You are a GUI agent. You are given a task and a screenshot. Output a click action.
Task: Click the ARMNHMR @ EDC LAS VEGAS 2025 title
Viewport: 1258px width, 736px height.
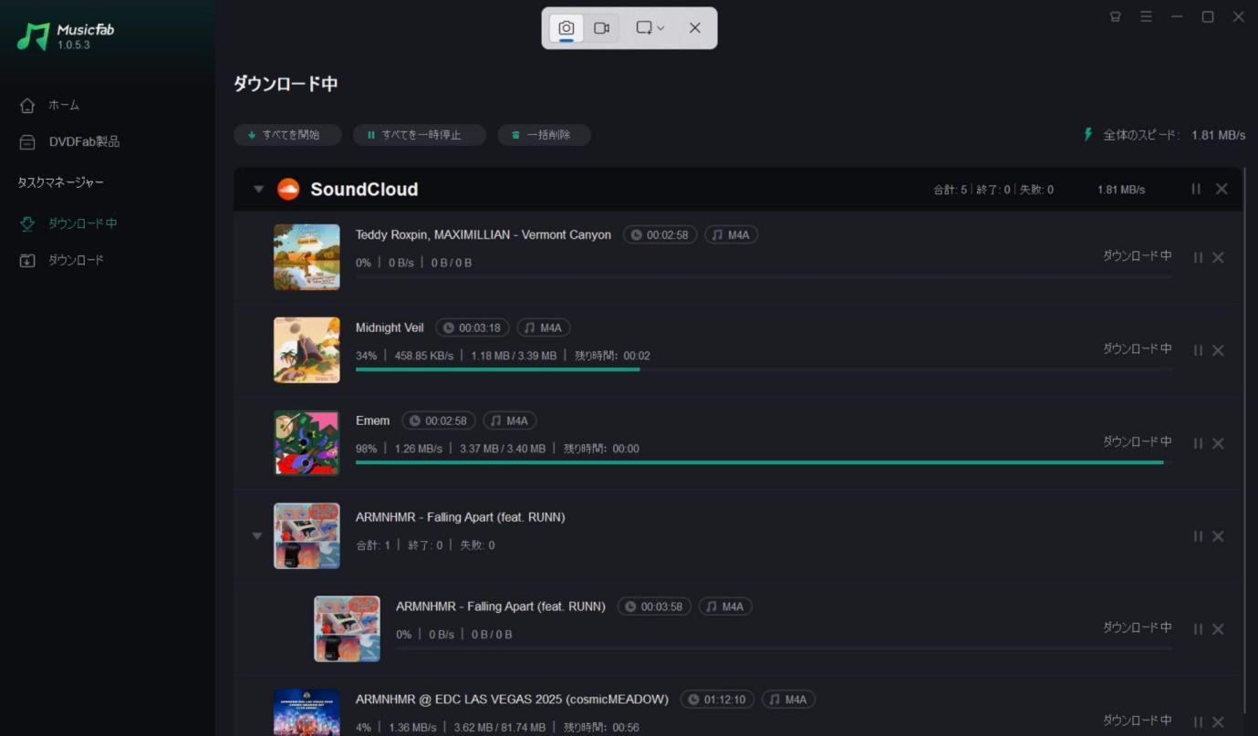512,700
